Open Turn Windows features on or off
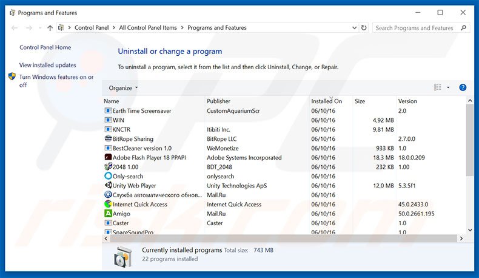The height and width of the screenshot is (278, 479). pyautogui.click(x=56, y=81)
